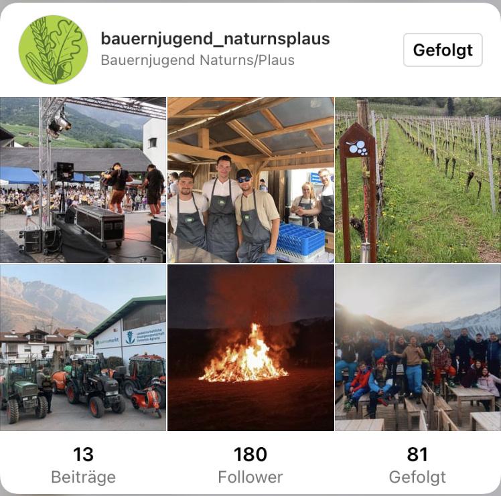Select the number 13 in stats row
Viewport: 501px width, 496px height.
(83, 454)
